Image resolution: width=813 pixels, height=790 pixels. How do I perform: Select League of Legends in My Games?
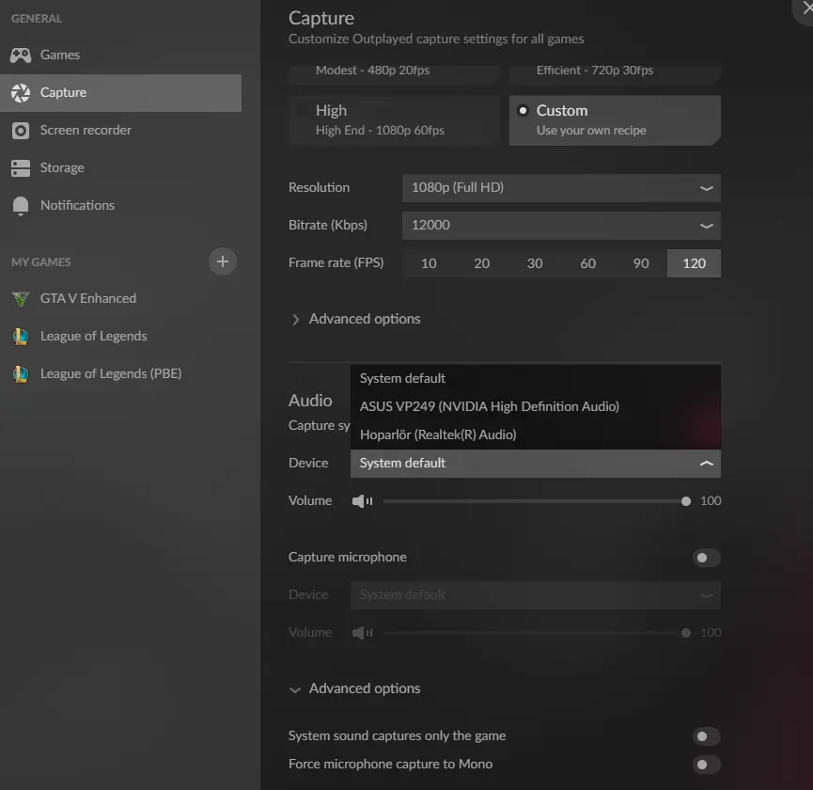point(121,336)
